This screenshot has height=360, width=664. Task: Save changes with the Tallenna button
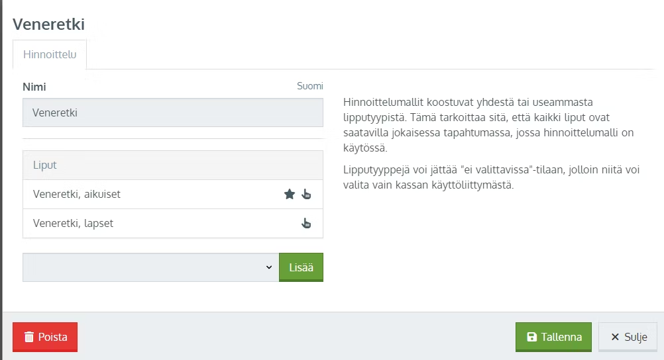553,337
